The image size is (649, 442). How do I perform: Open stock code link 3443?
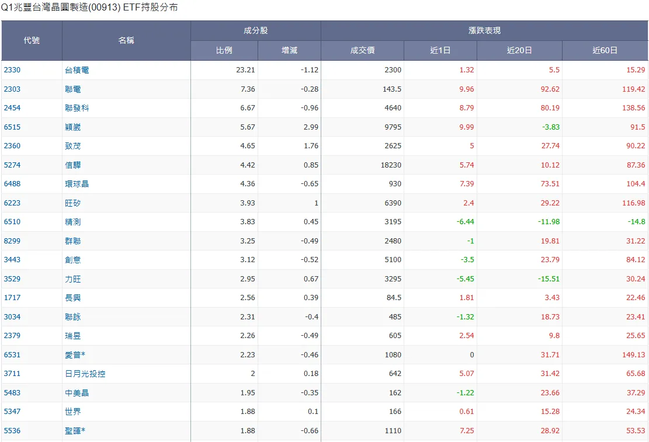(12, 259)
